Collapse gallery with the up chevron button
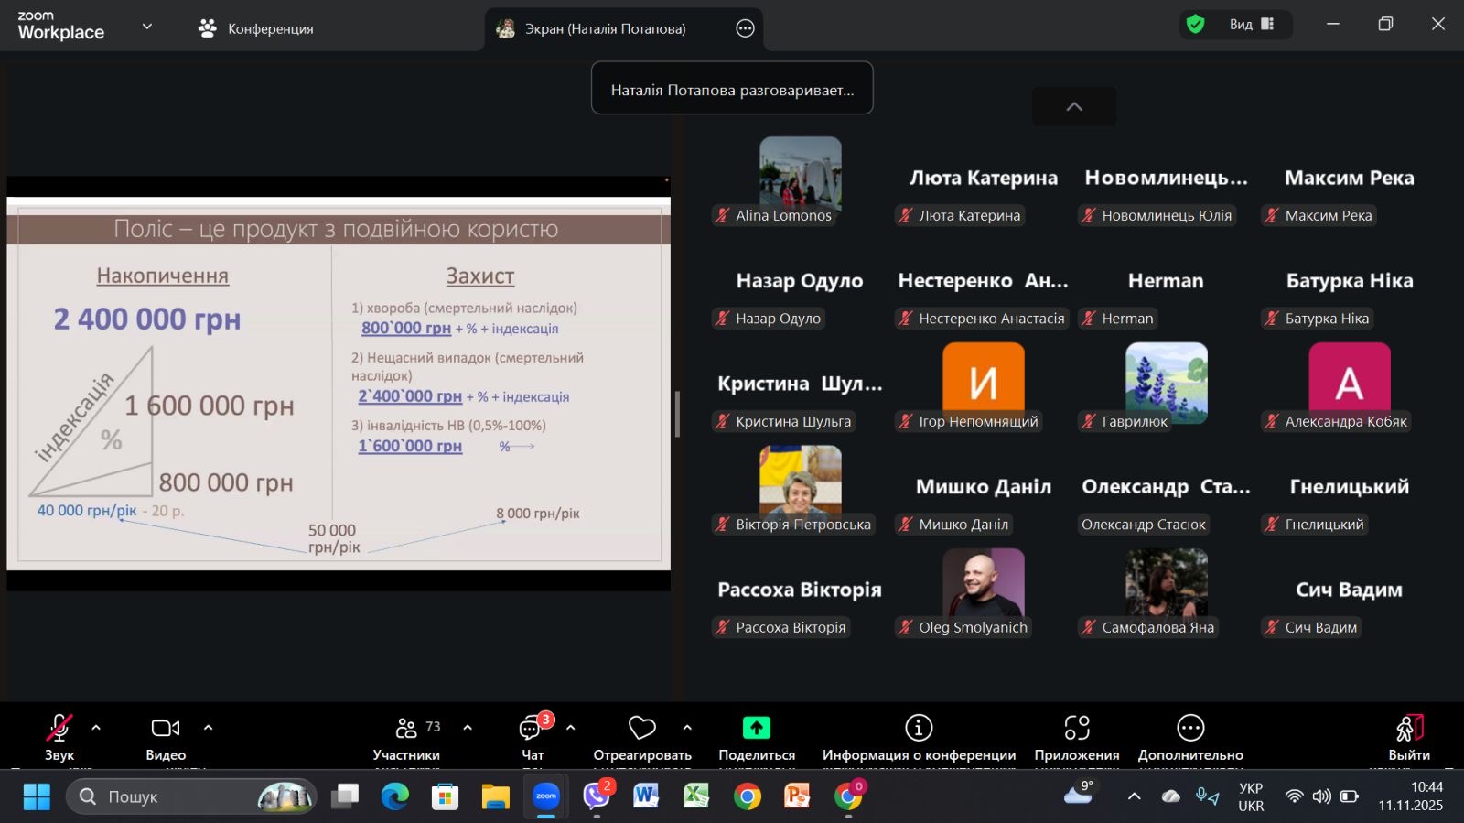Image resolution: width=1464 pixels, height=823 pixels. [x=1074, y=107]
